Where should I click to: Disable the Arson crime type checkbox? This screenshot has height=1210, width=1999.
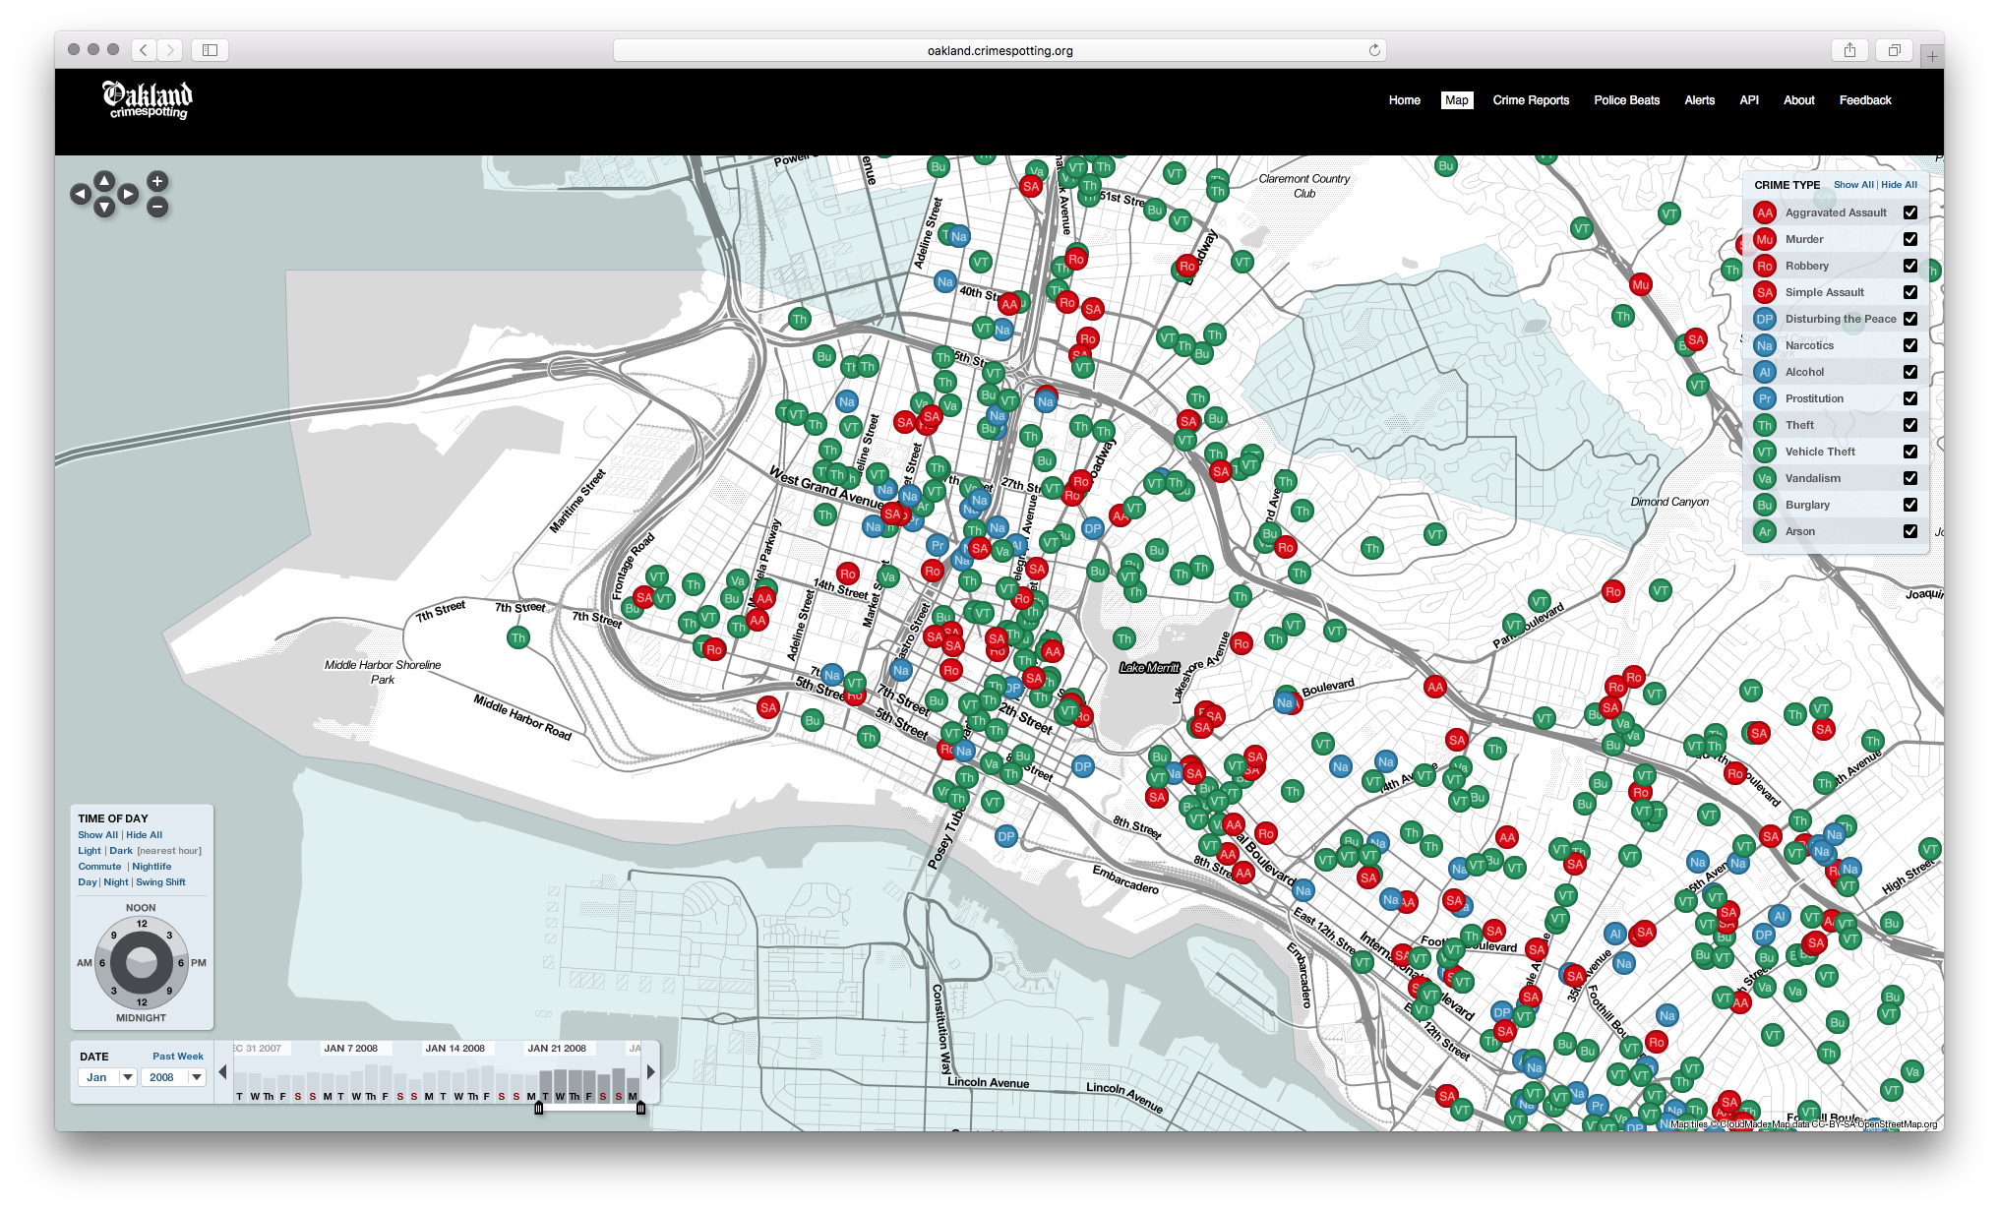click(x=1909, y=531)
